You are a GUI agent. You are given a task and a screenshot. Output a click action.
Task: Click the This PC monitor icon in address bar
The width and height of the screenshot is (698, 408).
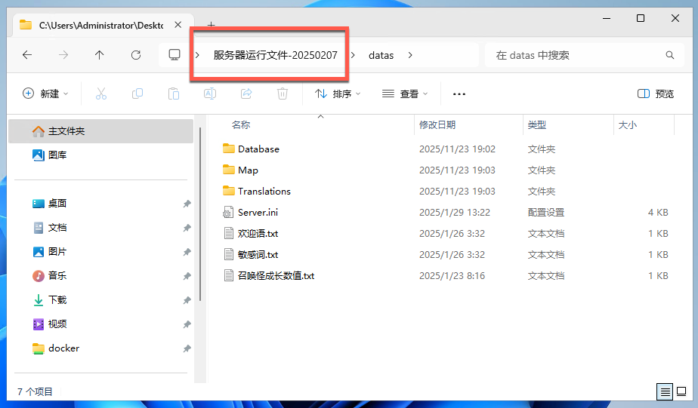[174, 55]
